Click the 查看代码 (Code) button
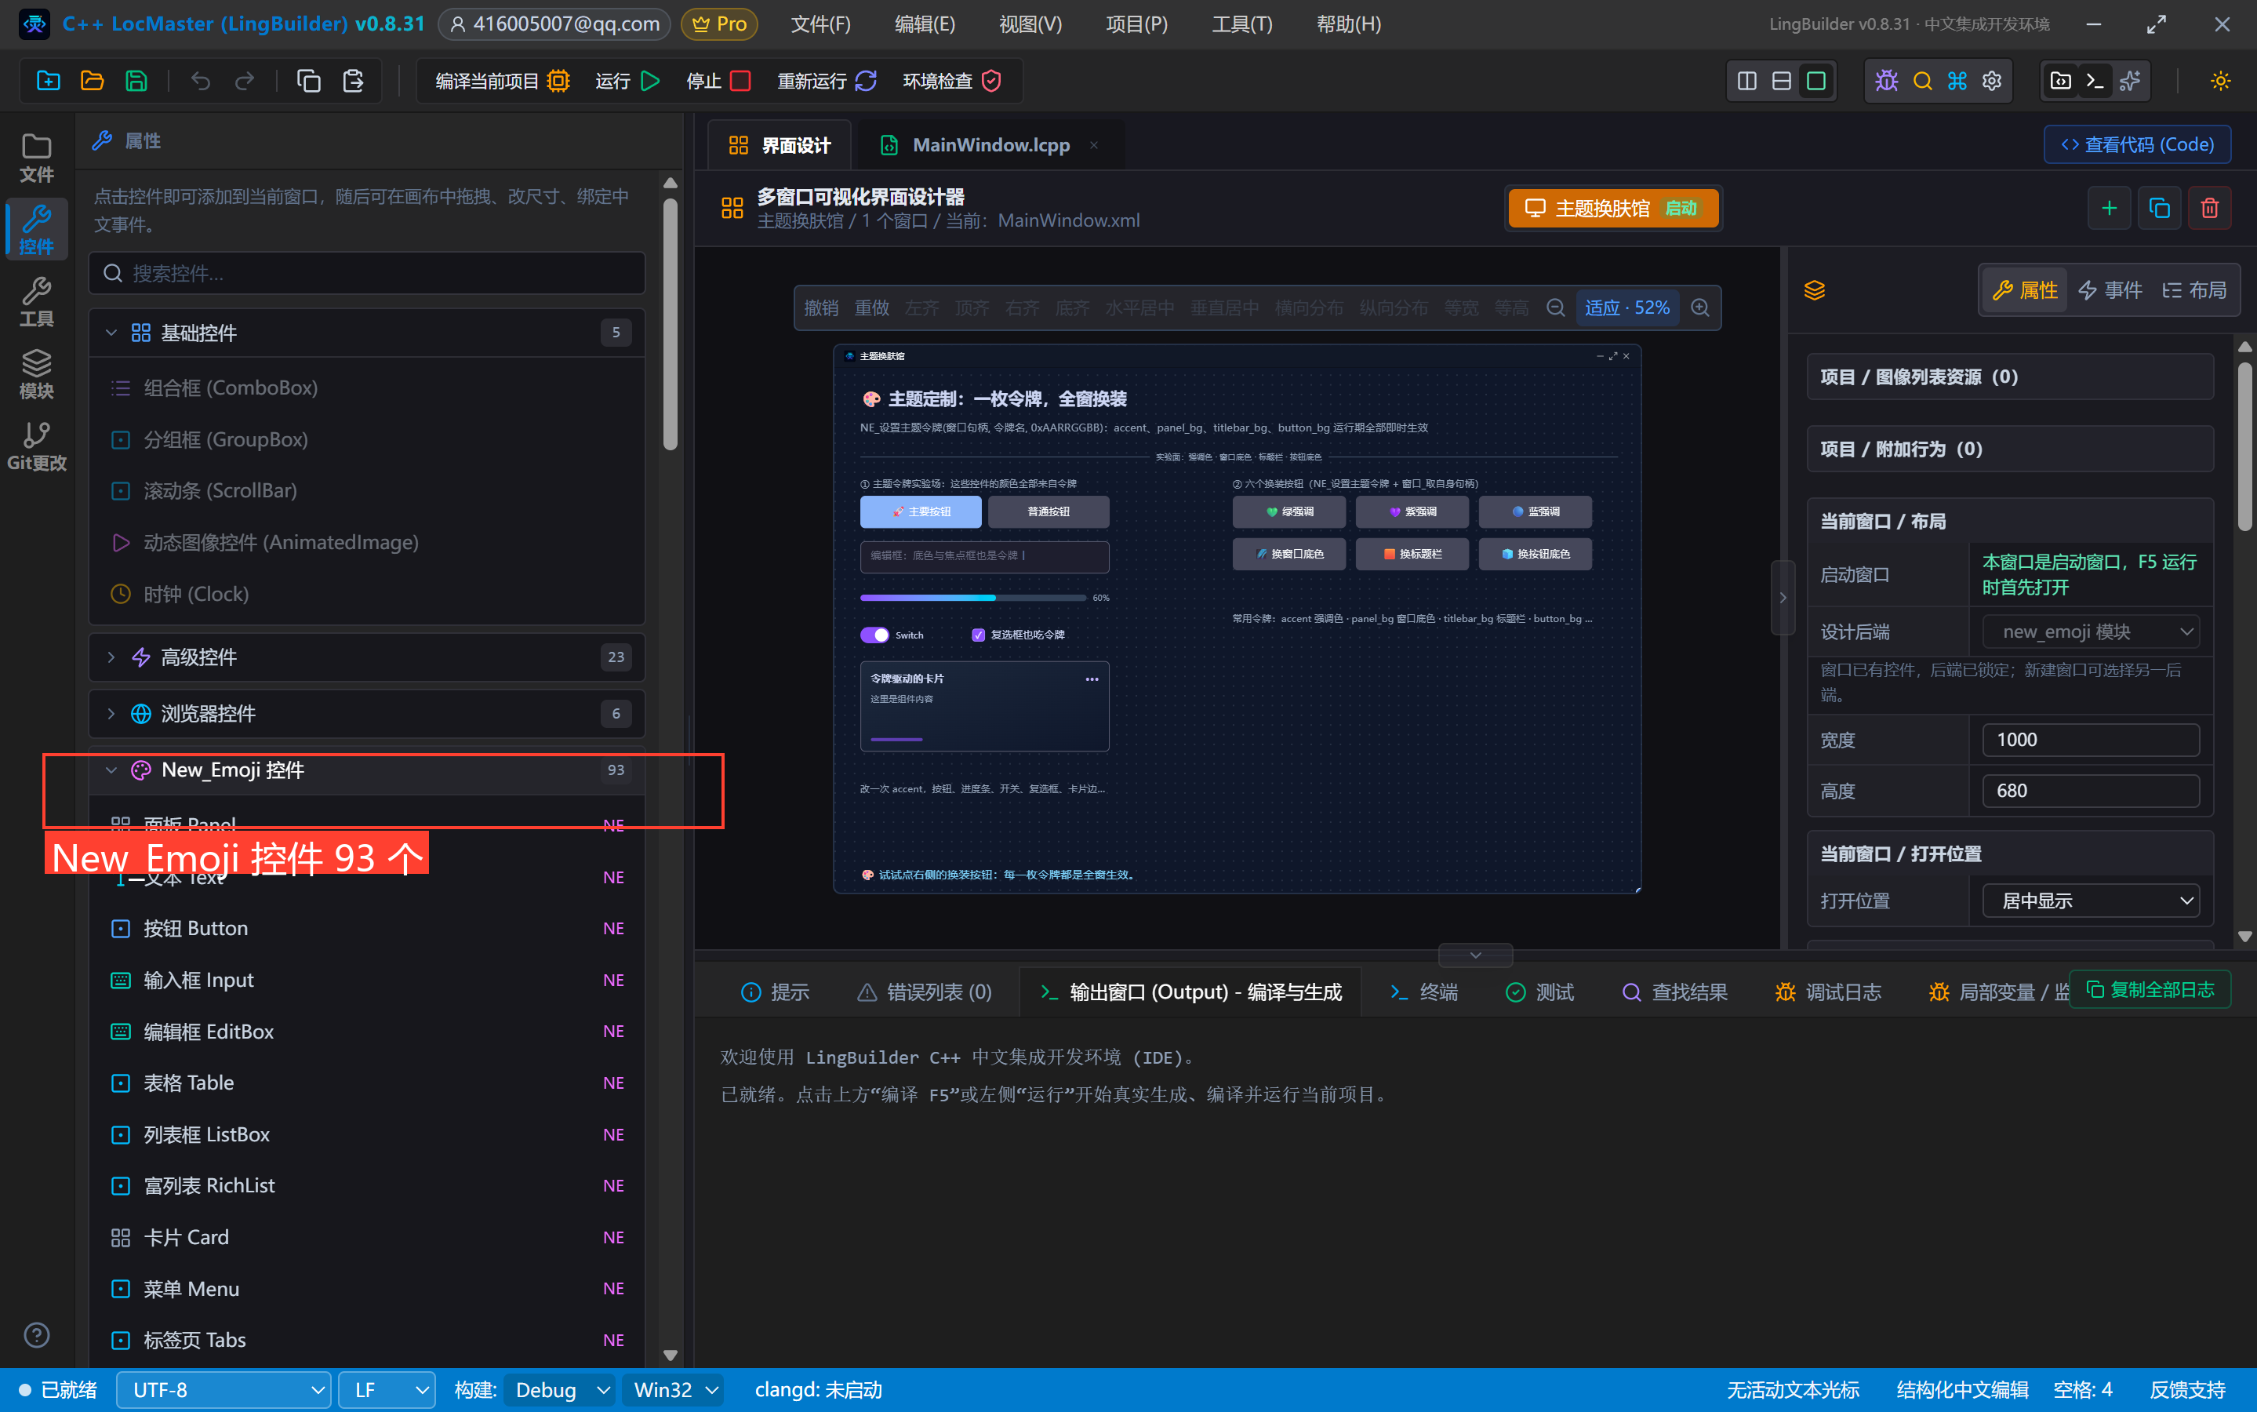2257x1412 pixels. coord(2136,145)
